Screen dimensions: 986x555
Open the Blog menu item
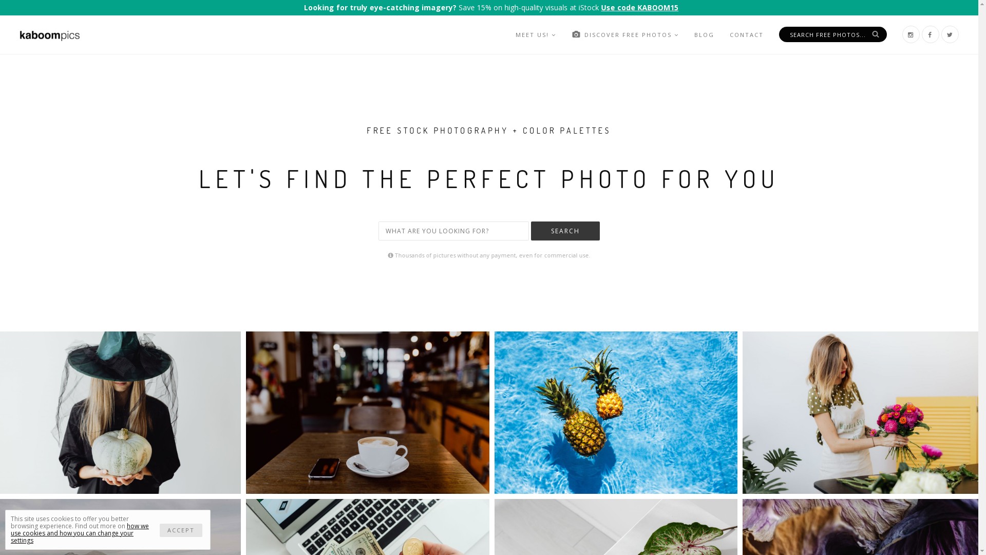(704, 35)
